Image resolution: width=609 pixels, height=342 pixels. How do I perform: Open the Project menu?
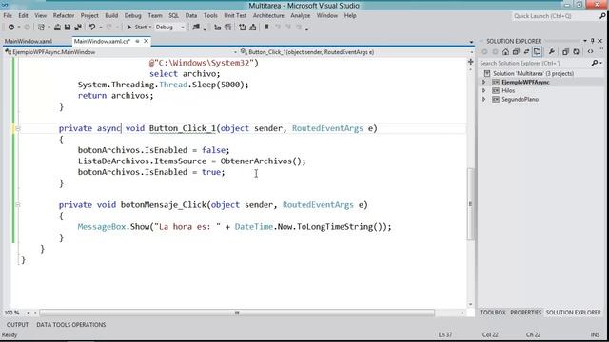89,16
